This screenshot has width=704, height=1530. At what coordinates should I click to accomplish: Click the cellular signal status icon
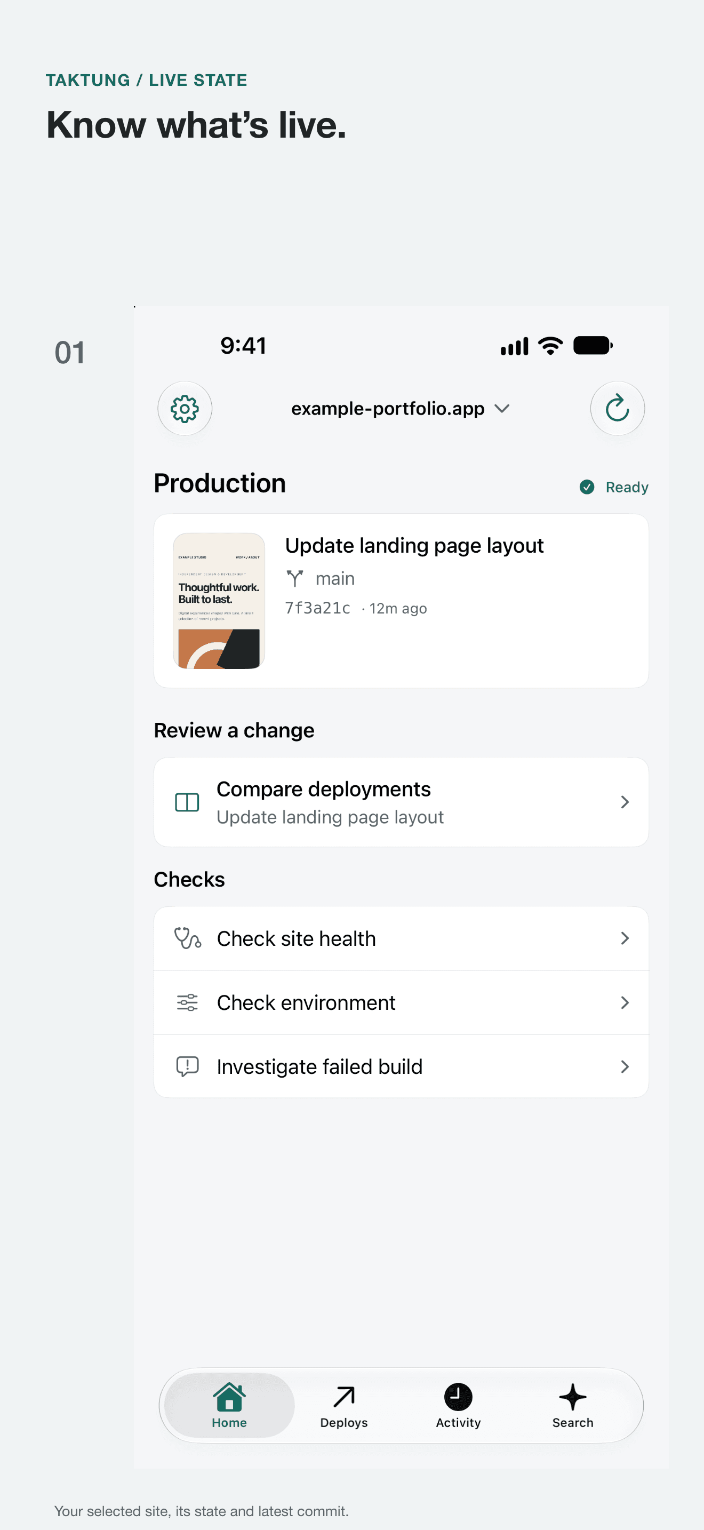pos(514,346)
